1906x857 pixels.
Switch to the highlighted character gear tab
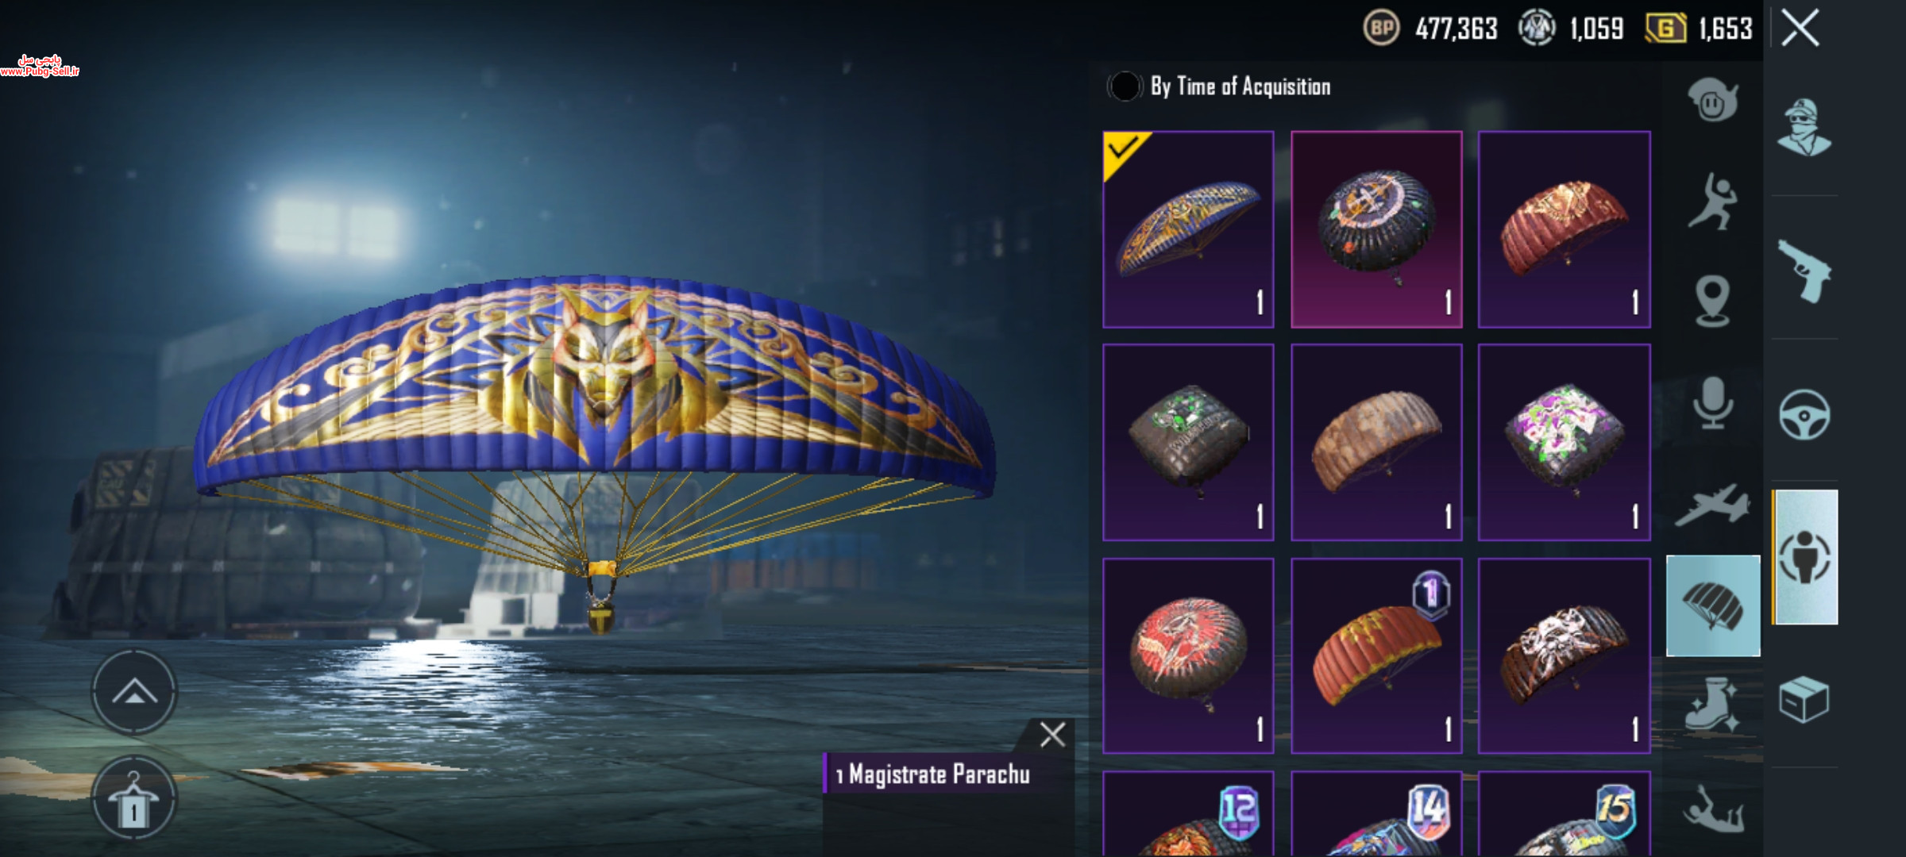point(1805,557)
